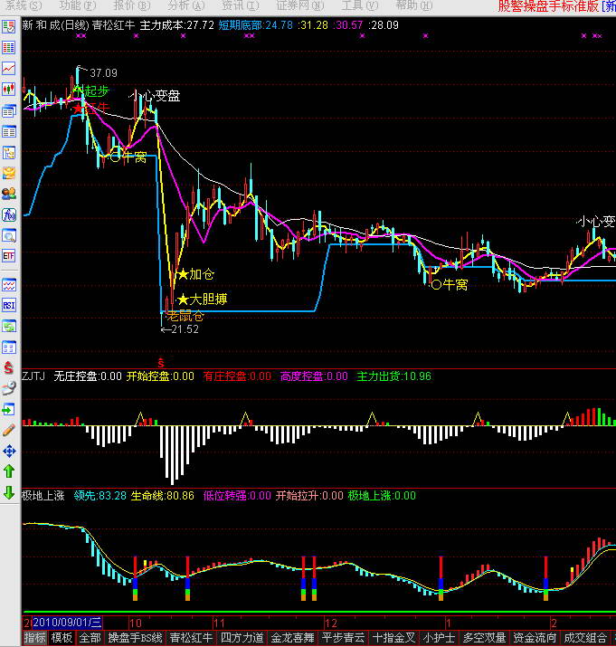616x647 pixels.
Task: Click the green up arrow icon
Action: click(9, 471)
